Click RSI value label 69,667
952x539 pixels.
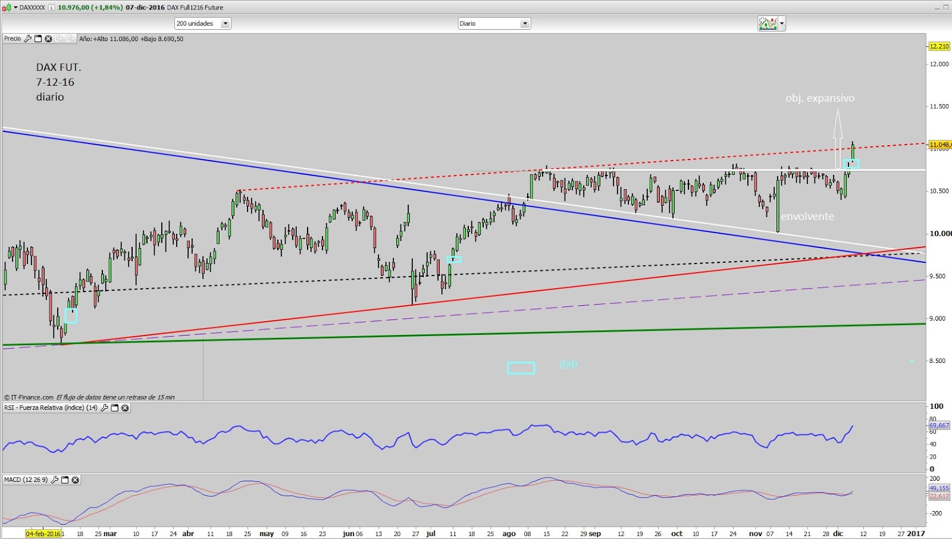[x=940, y=425]
